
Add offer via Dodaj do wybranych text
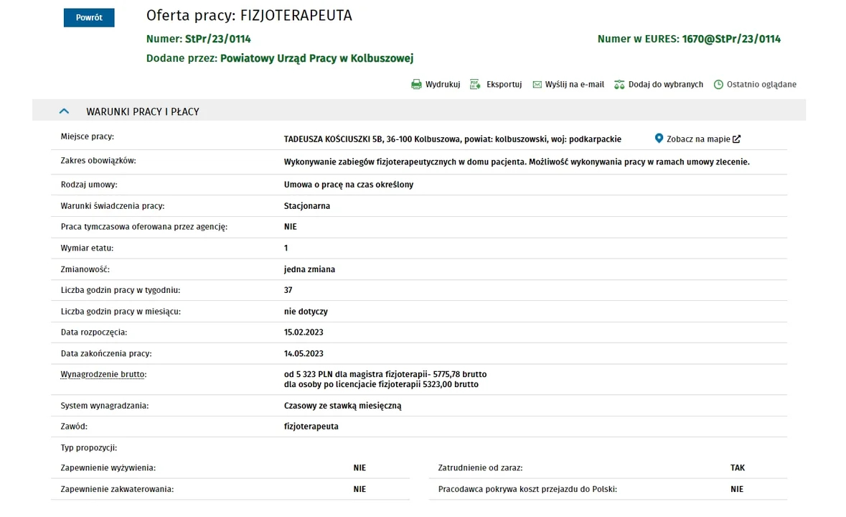[x=666, y=85]
